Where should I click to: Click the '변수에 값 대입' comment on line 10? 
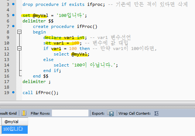(x=106, y=43)
